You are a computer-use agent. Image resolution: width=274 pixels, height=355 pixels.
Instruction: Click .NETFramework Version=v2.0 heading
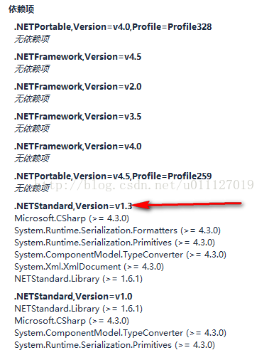[x=77, y=87]
